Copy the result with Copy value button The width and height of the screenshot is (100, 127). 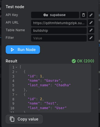24,119
